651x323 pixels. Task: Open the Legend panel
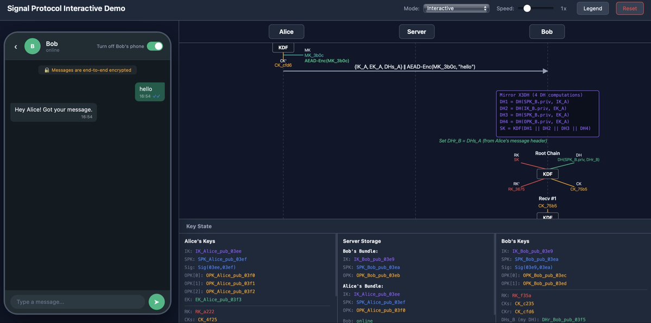pyautogui.click(x=592, y=8)
